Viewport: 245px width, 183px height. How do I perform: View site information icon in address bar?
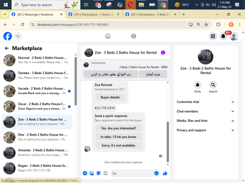click(x=33, y=24)
